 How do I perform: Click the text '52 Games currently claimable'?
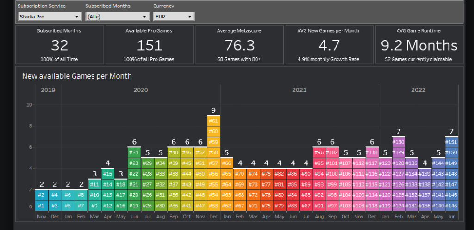pos(418,59)
